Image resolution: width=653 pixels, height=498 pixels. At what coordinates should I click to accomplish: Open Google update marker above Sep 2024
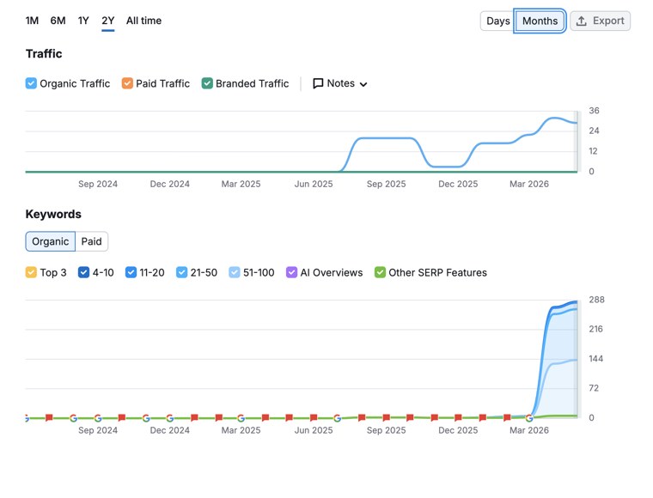click(x=98, y=417)
